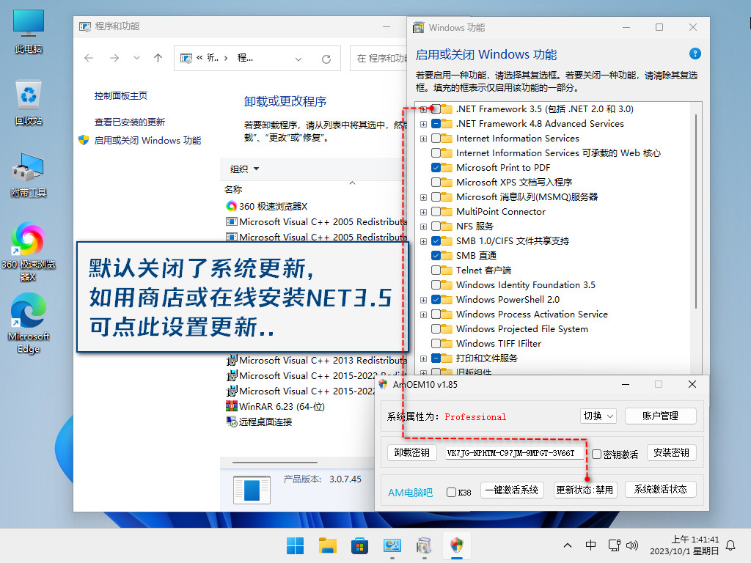Viewport: 751px width, 563px height.
Task: Toggle Windows TIFF IFilter checkbox
Action: 436,344
